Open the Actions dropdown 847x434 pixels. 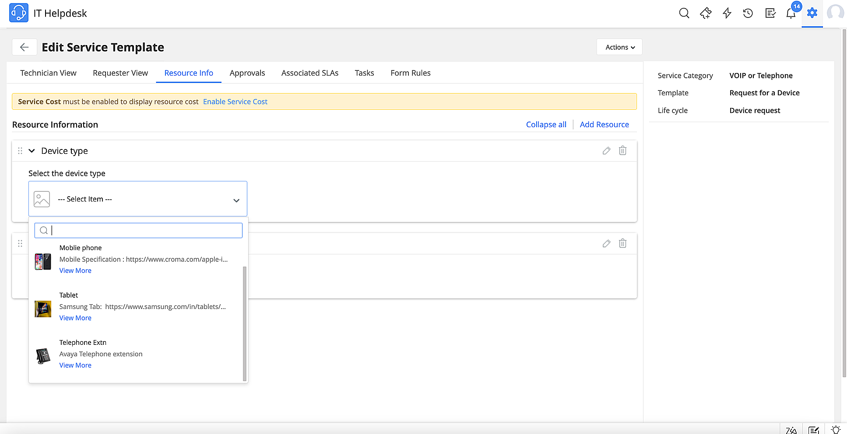(619, 47)
